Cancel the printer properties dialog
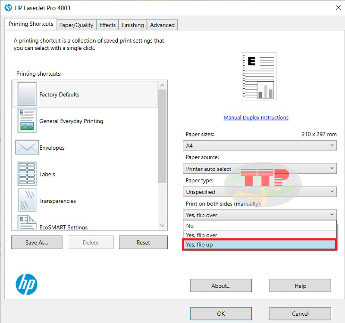Viewport: 345px width, 323px height. click(300, 314)
